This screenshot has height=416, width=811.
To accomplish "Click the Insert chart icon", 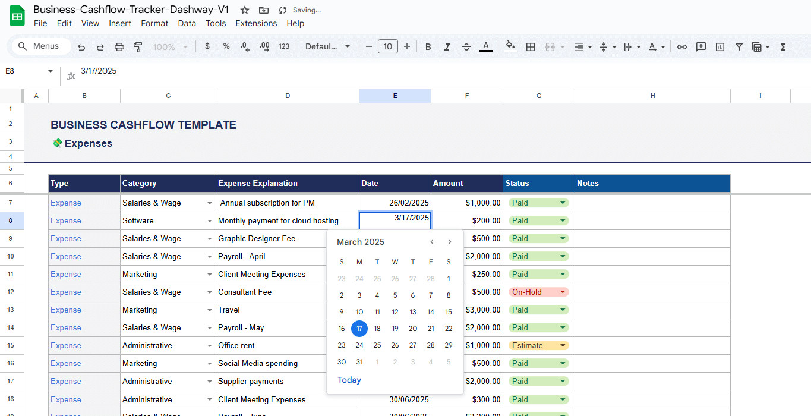I will pyautogui.click(x=720, y=46).
